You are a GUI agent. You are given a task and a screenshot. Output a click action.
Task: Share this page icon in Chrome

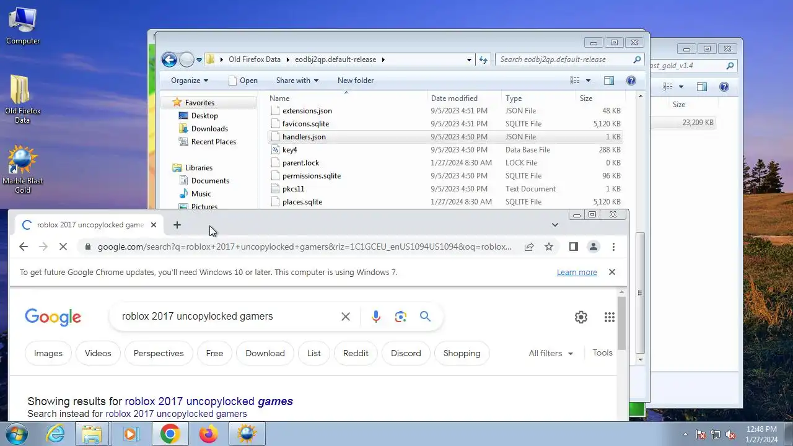click(x=529, y=247)
